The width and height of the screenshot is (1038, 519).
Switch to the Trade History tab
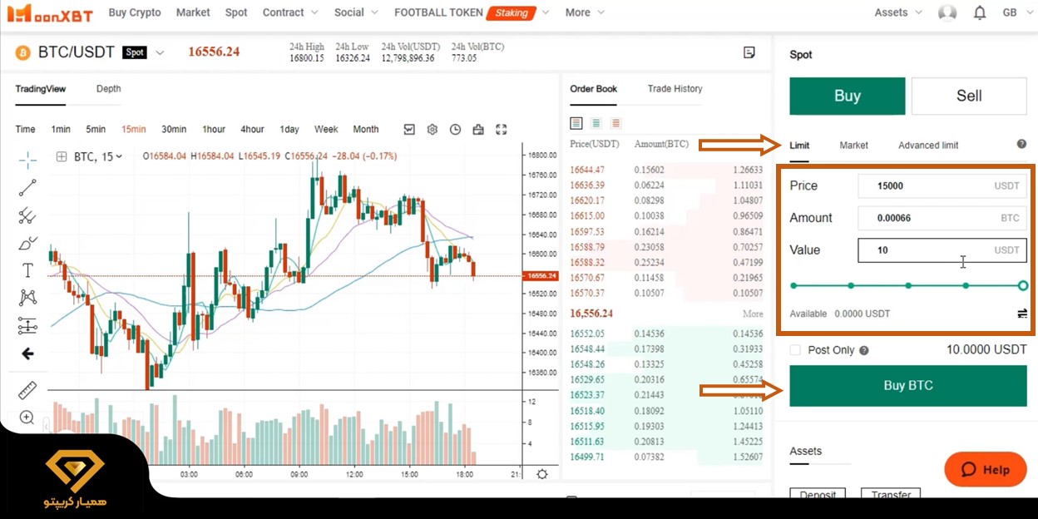(674, 89)
